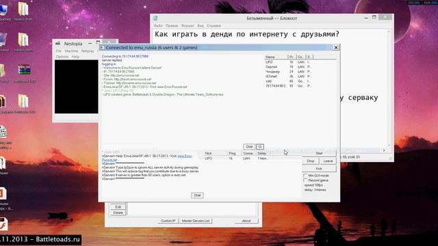
Task: Open the Nestopia window title icon menu
Action: coord(57,44)
